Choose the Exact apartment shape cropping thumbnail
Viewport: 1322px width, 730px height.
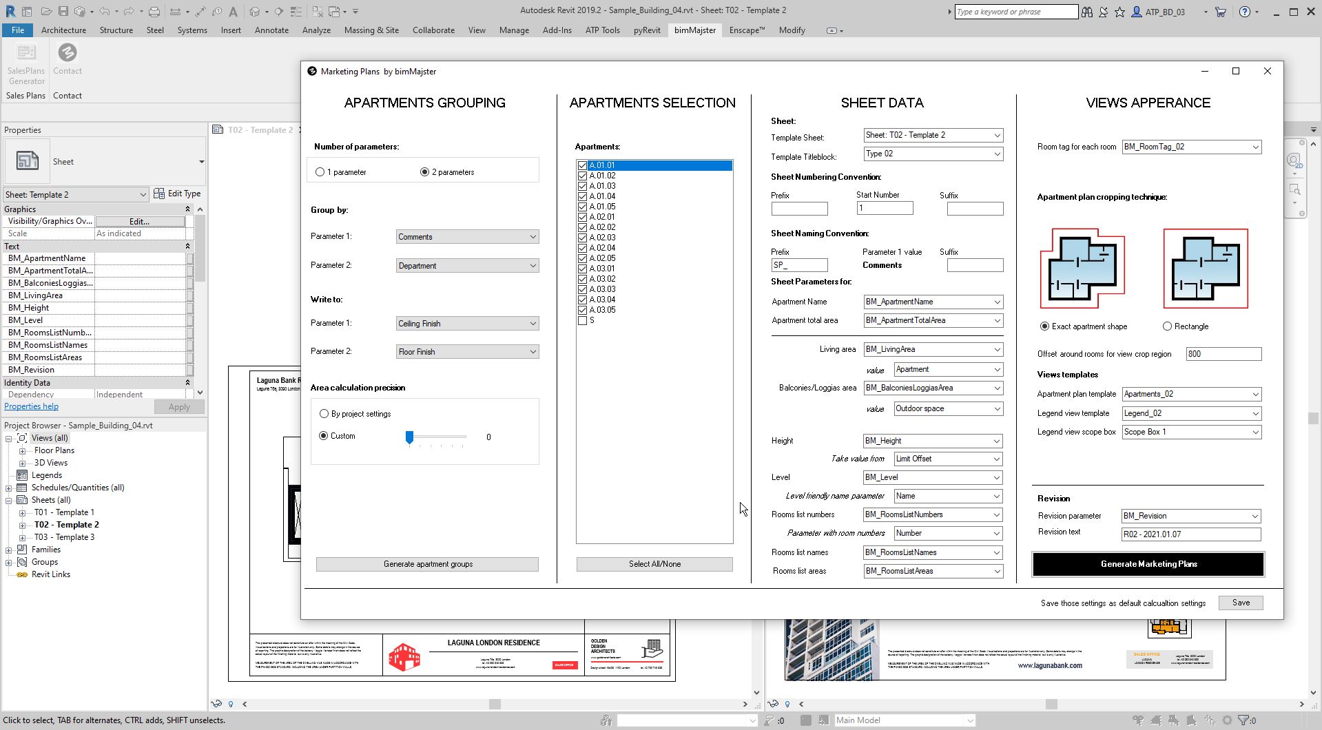coord(1082,269)
